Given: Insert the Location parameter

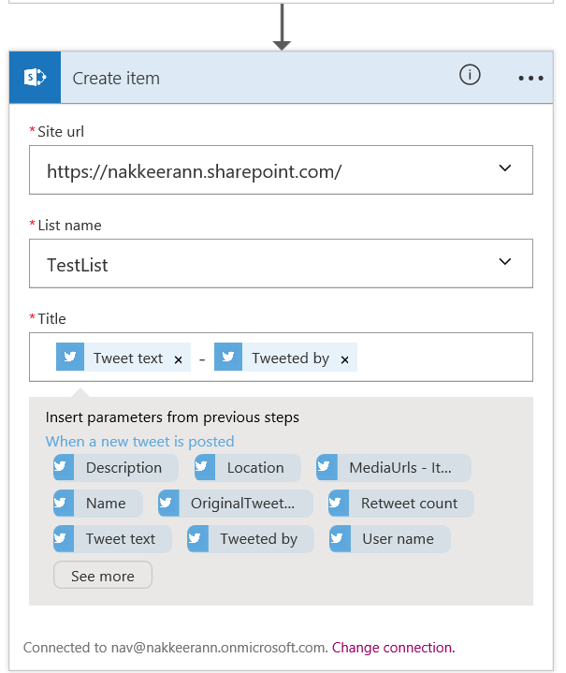Looking at the screenshot, I should click(x=247, y=468).
